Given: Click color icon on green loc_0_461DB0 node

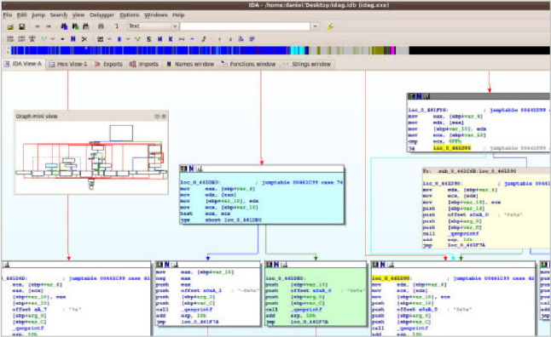Looking at the screenshot, I should (270, 265).
